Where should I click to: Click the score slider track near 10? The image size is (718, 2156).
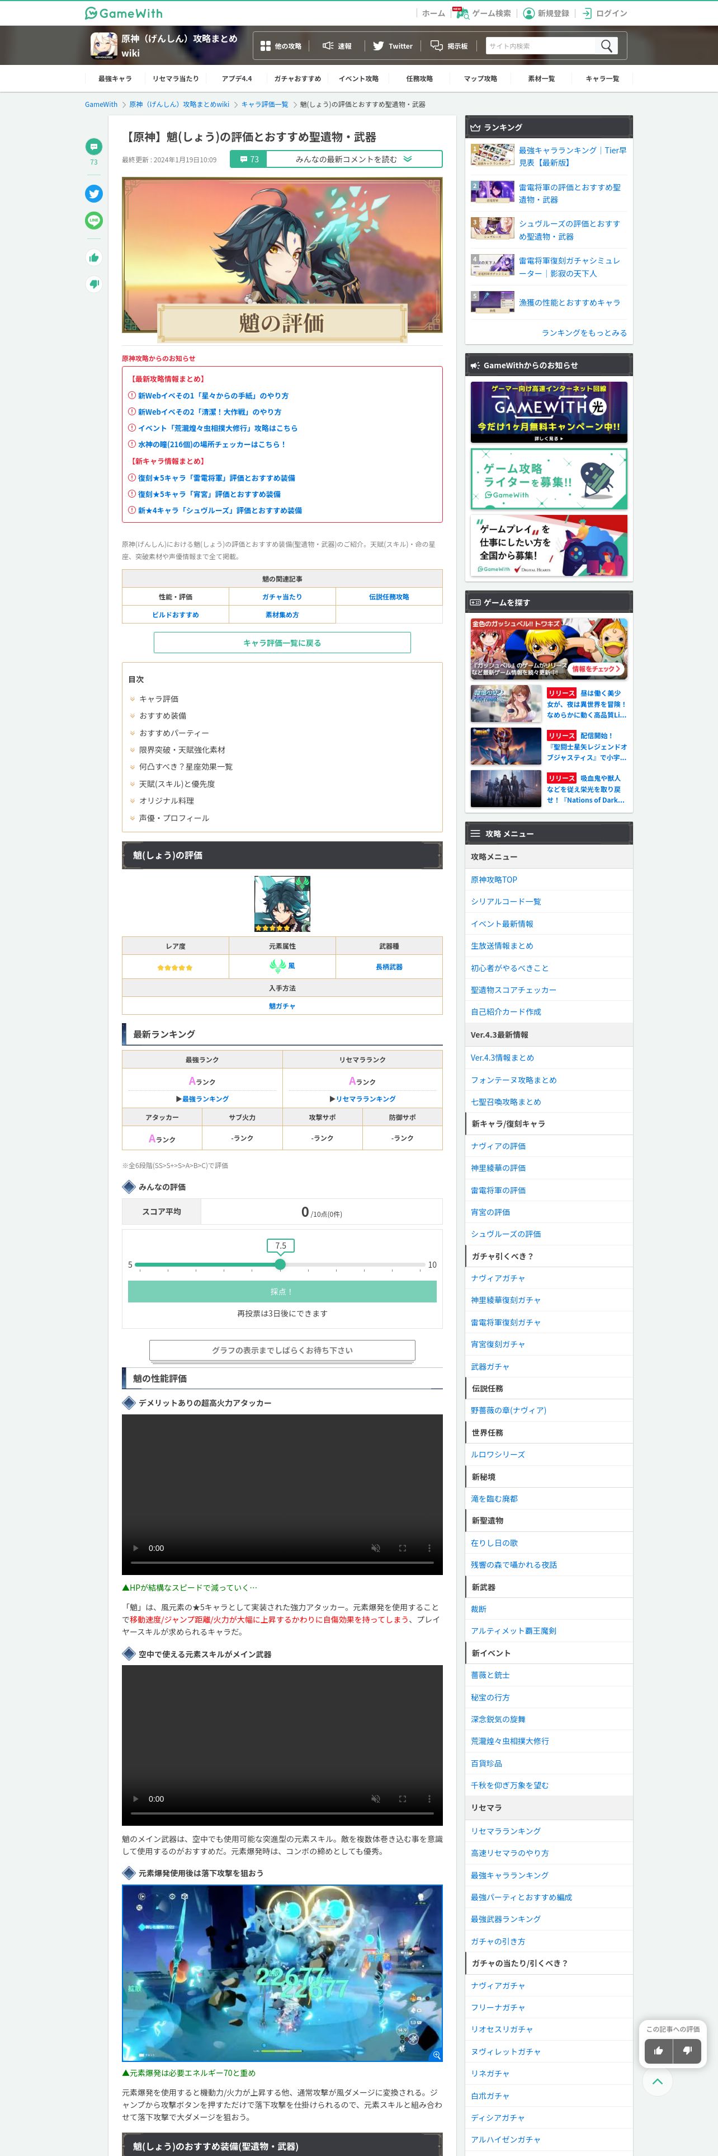[x=422, y=1264]
